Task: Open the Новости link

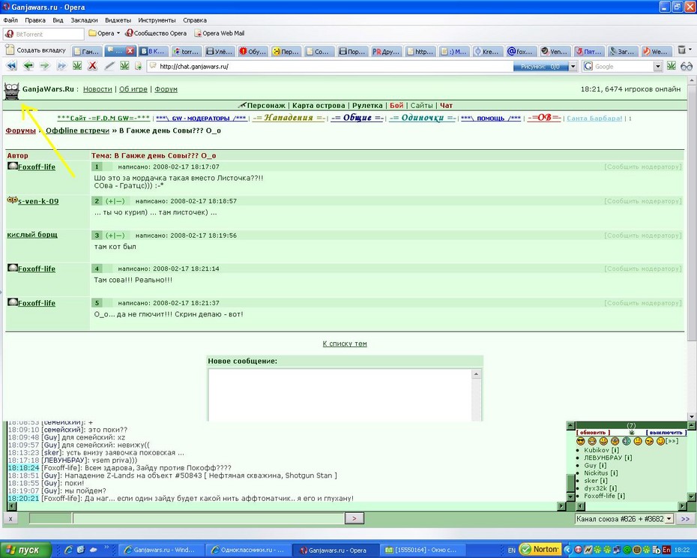Action: click(x=97, y=89)
